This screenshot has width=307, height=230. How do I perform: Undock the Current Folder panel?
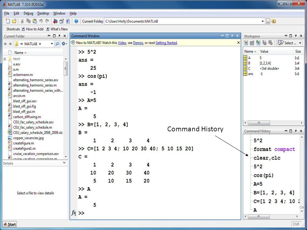(59, 36)
